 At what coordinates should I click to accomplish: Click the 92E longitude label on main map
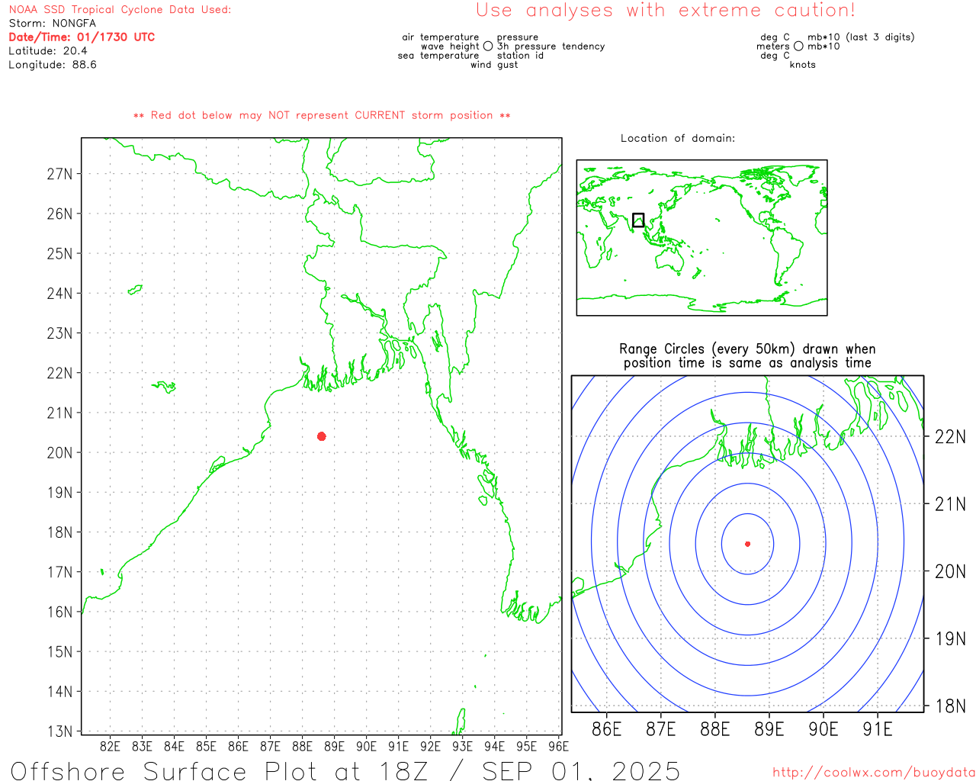point(431,747)
